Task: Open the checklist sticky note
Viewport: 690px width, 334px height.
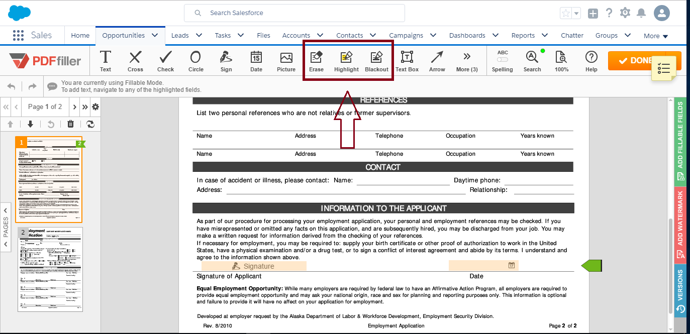Action: (663, 69)
